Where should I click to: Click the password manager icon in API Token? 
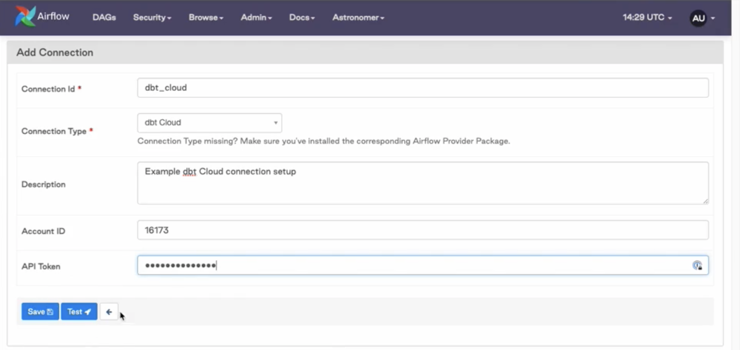click(x=697, y=265)
